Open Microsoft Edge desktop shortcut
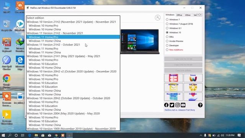245x138 pixels. coord(20,63)
